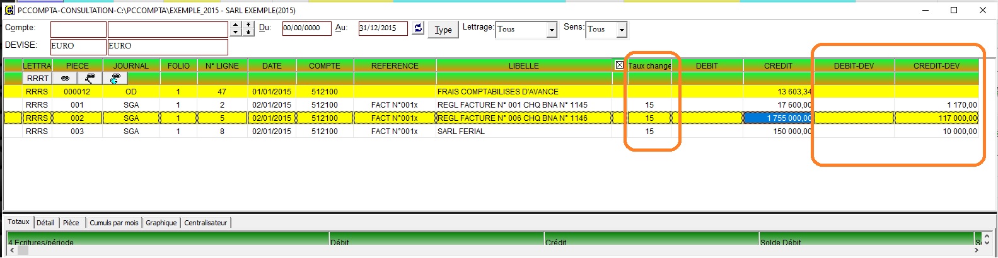Click the link search icon under JOURNAL

click(x=90, y=78)
